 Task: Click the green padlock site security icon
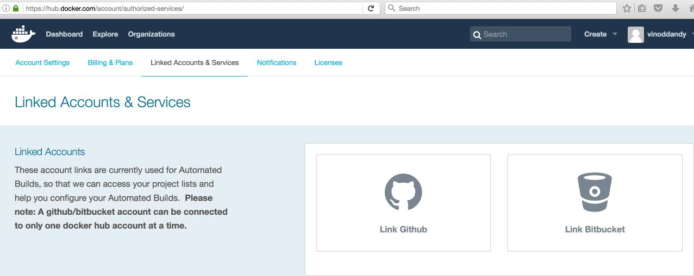point(16,8)
